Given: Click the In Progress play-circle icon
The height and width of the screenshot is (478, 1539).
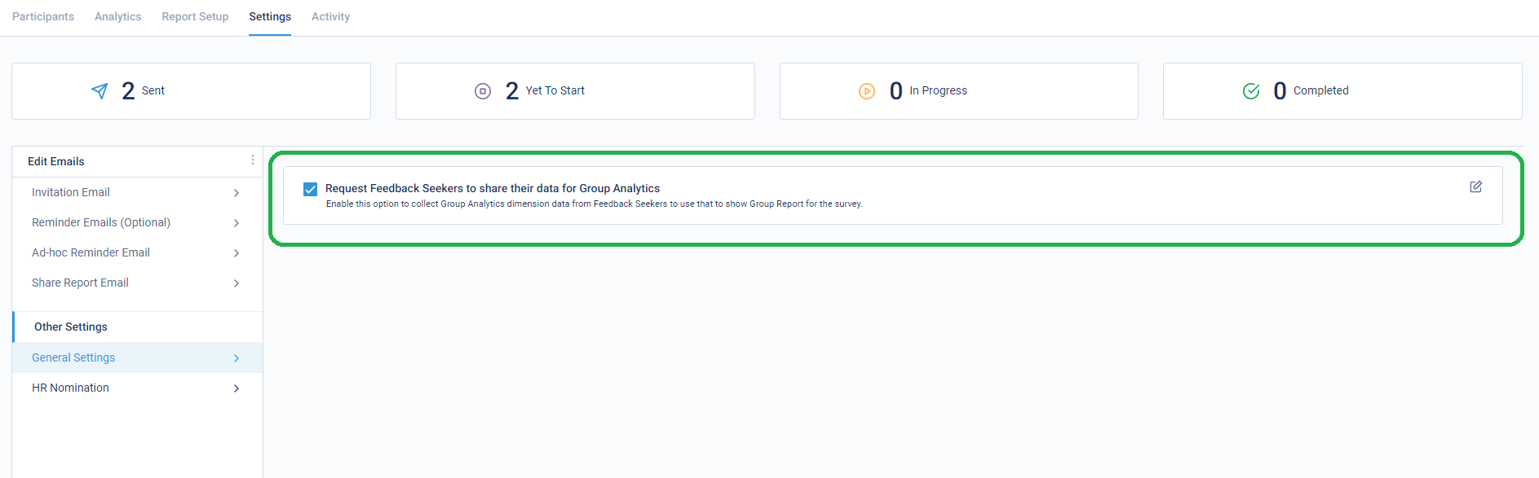Looking at the screenshot, I should tap(867, 91).
